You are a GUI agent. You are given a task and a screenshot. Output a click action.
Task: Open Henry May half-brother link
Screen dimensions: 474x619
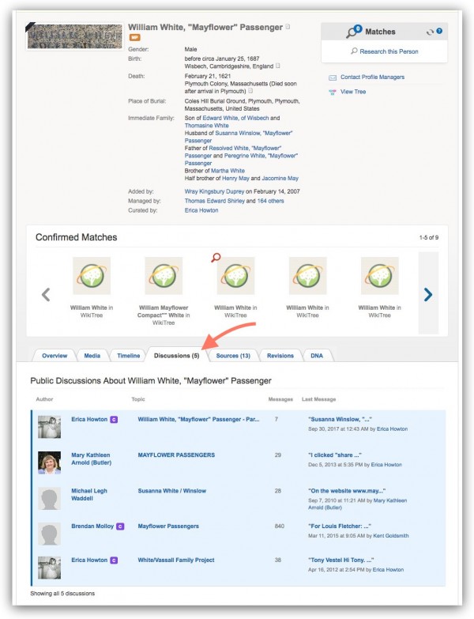coord(235,179)
